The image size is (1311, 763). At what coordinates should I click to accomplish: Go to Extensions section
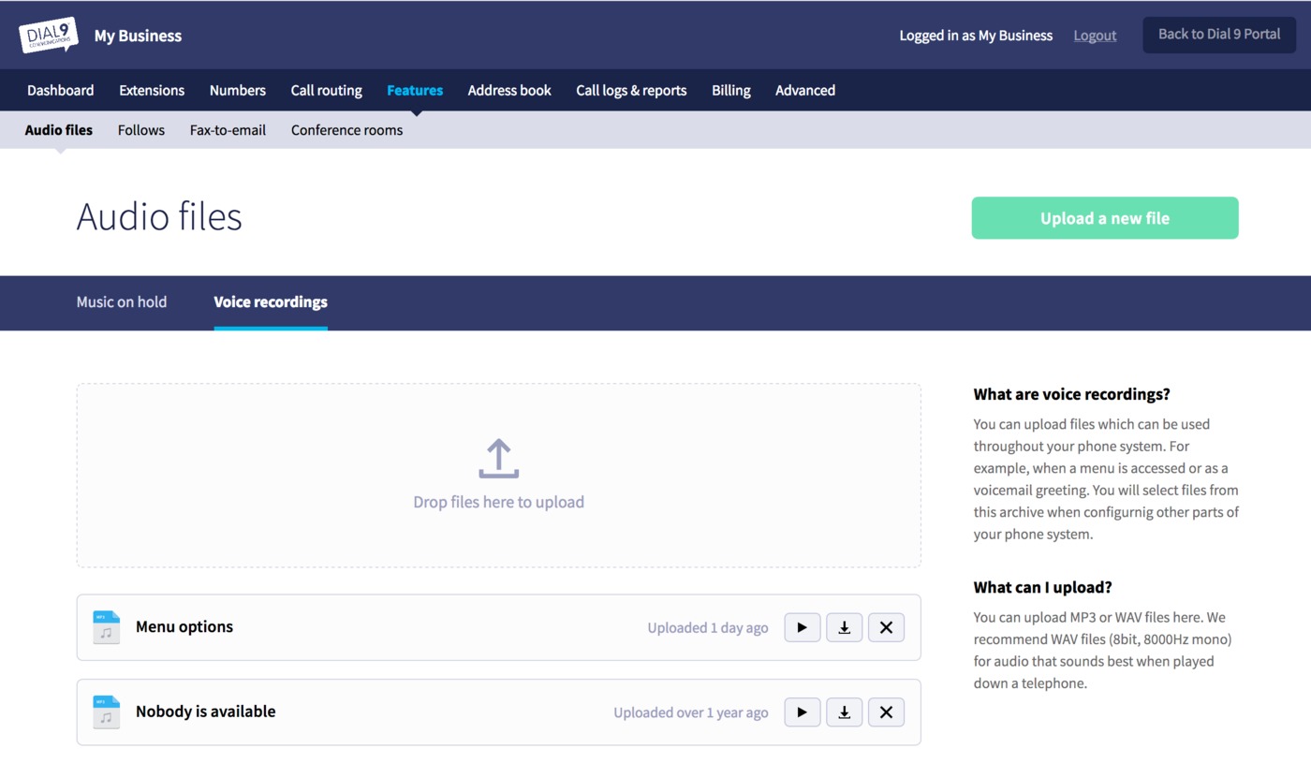(x=152, y=90)
